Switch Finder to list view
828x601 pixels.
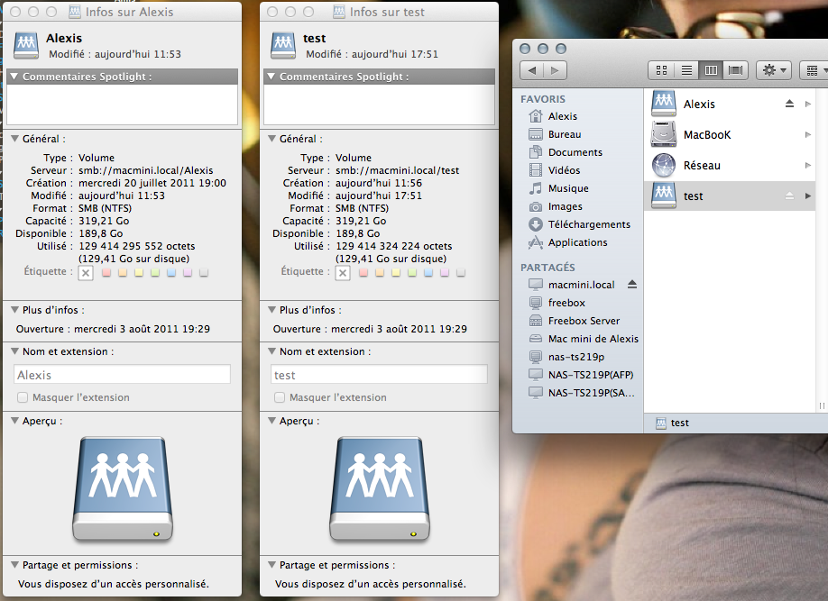pyautogui.click(x=686, y=70)
